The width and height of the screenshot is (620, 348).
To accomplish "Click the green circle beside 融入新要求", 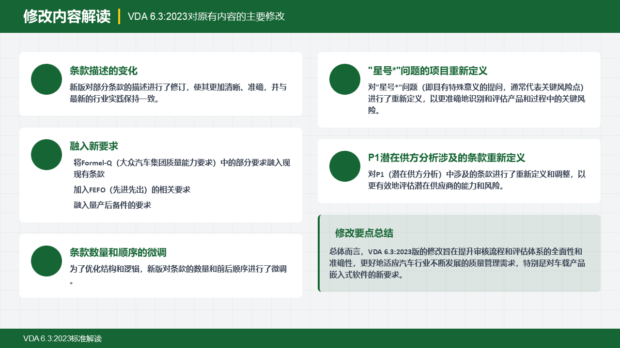I will tap(46, 155).
